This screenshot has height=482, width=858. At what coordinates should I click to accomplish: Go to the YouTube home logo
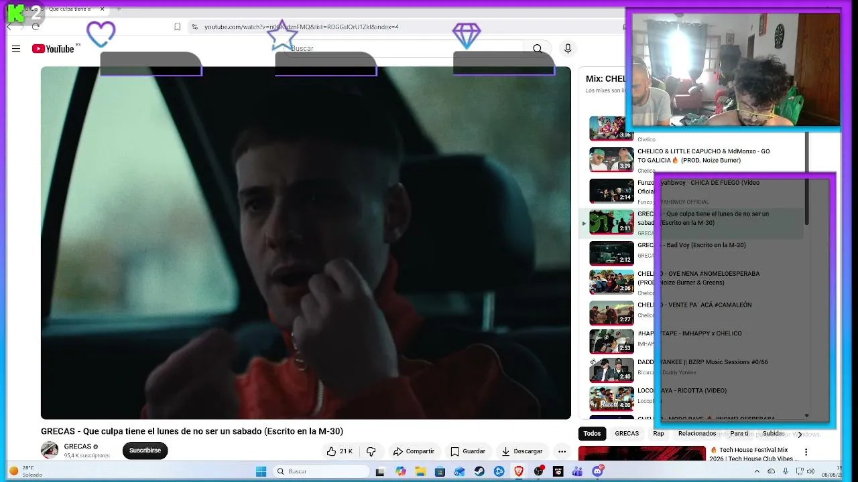coord(53,48)
